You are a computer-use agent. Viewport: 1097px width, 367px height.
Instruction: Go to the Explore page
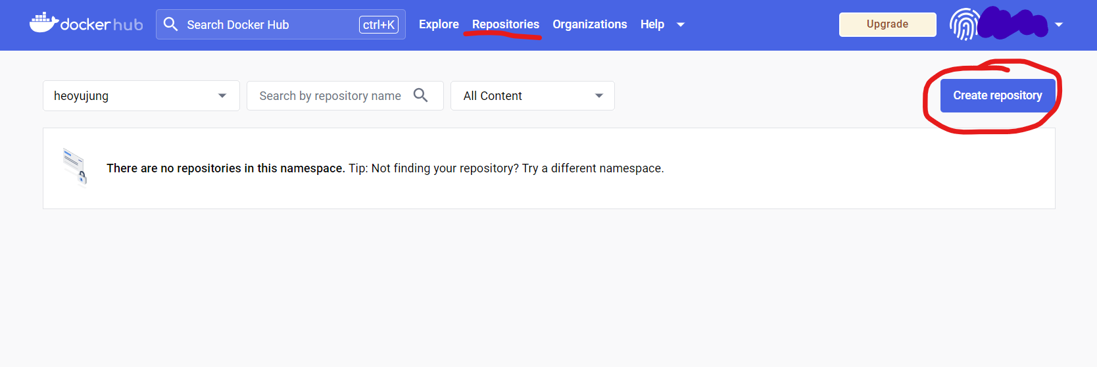point(439,24)
